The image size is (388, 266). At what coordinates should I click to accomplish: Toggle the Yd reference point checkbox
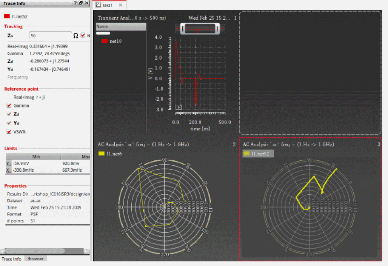[x=9, y=123]
